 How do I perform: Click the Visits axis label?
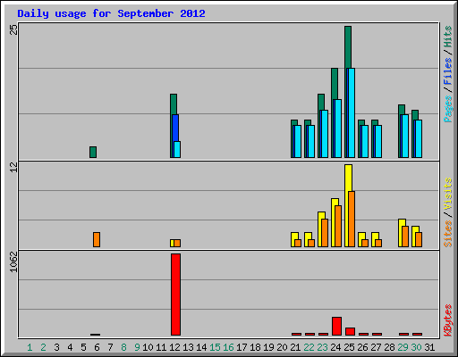point(447,194)
